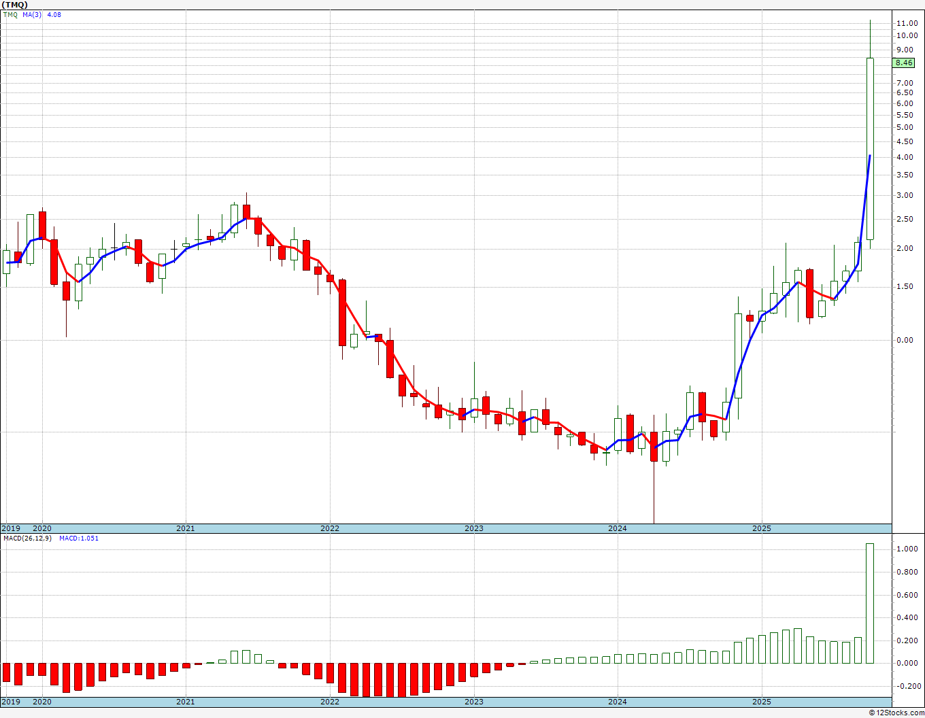The image size is (925, 718).
Task: Click the MA(3) legend label
Action: click(32, 14)
